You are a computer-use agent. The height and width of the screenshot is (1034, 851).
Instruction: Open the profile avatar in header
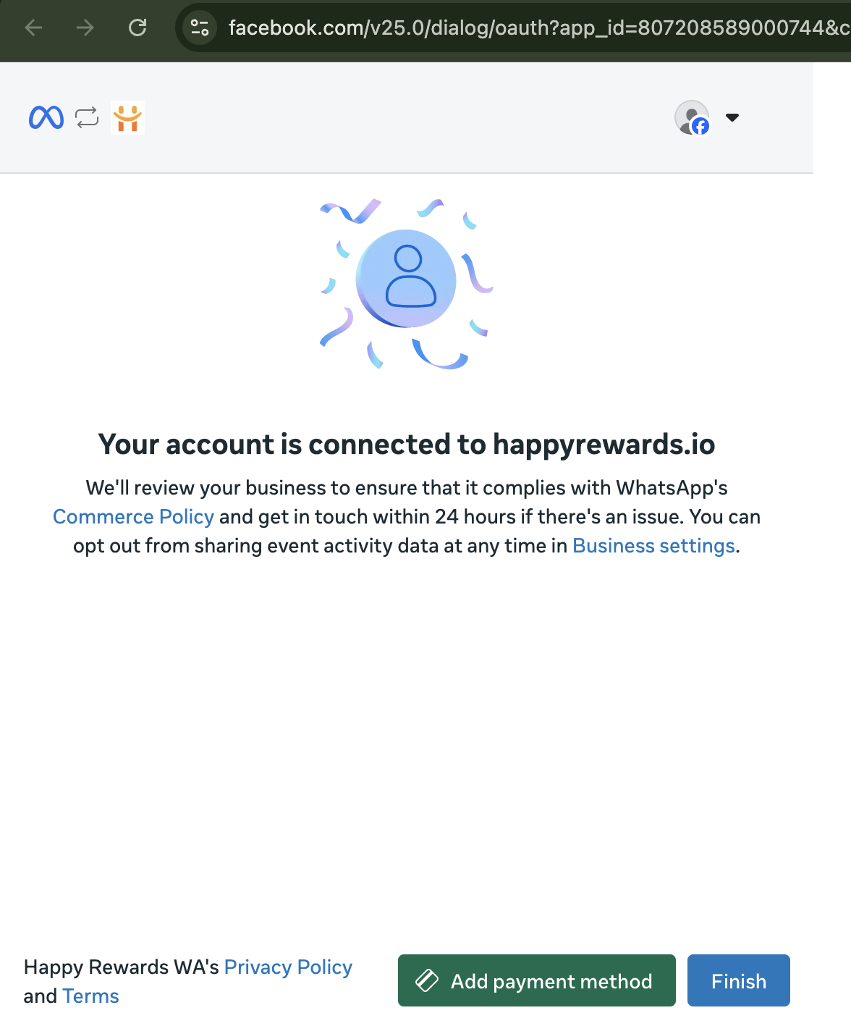click(692, 117)
